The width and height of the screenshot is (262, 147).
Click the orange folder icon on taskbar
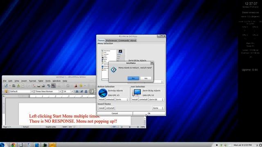[52, 145]
